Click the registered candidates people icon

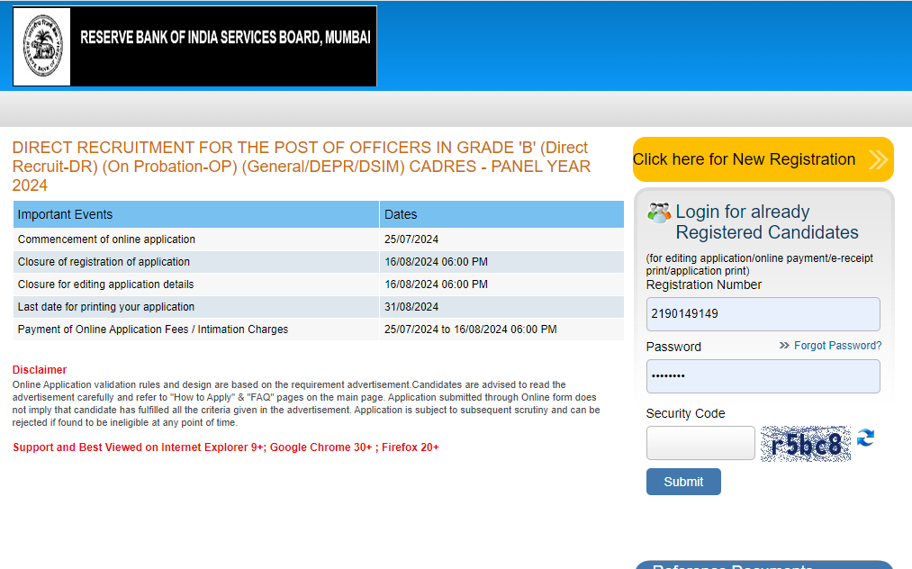(x=659, y=213)
